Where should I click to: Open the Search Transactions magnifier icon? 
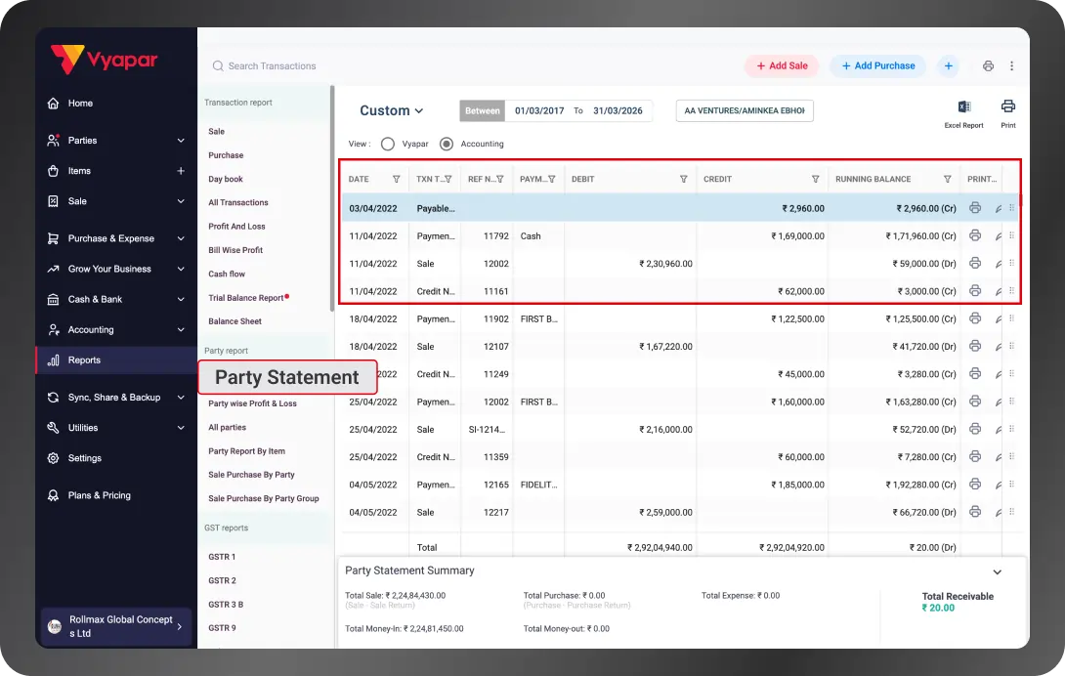[217, 65]
